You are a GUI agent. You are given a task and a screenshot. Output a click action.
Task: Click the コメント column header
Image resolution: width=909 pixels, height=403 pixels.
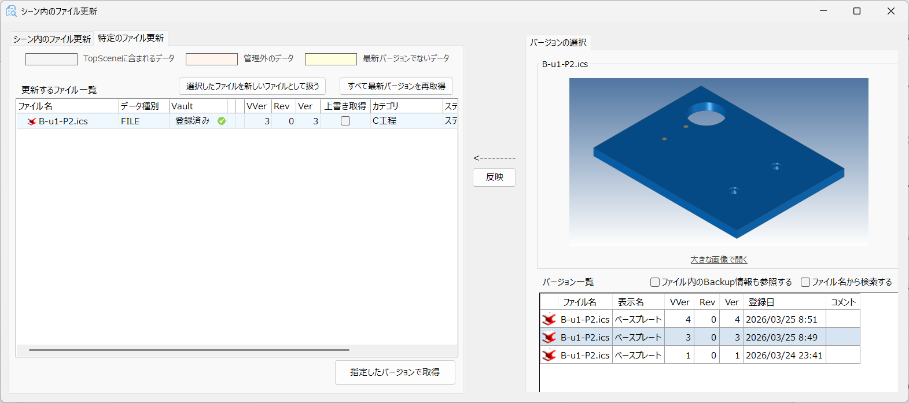[843, 302]
